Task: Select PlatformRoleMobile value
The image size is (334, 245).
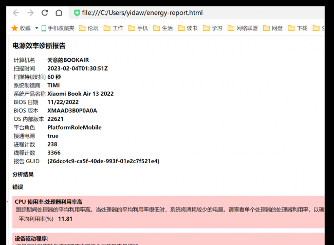Action: pos(75,128)
